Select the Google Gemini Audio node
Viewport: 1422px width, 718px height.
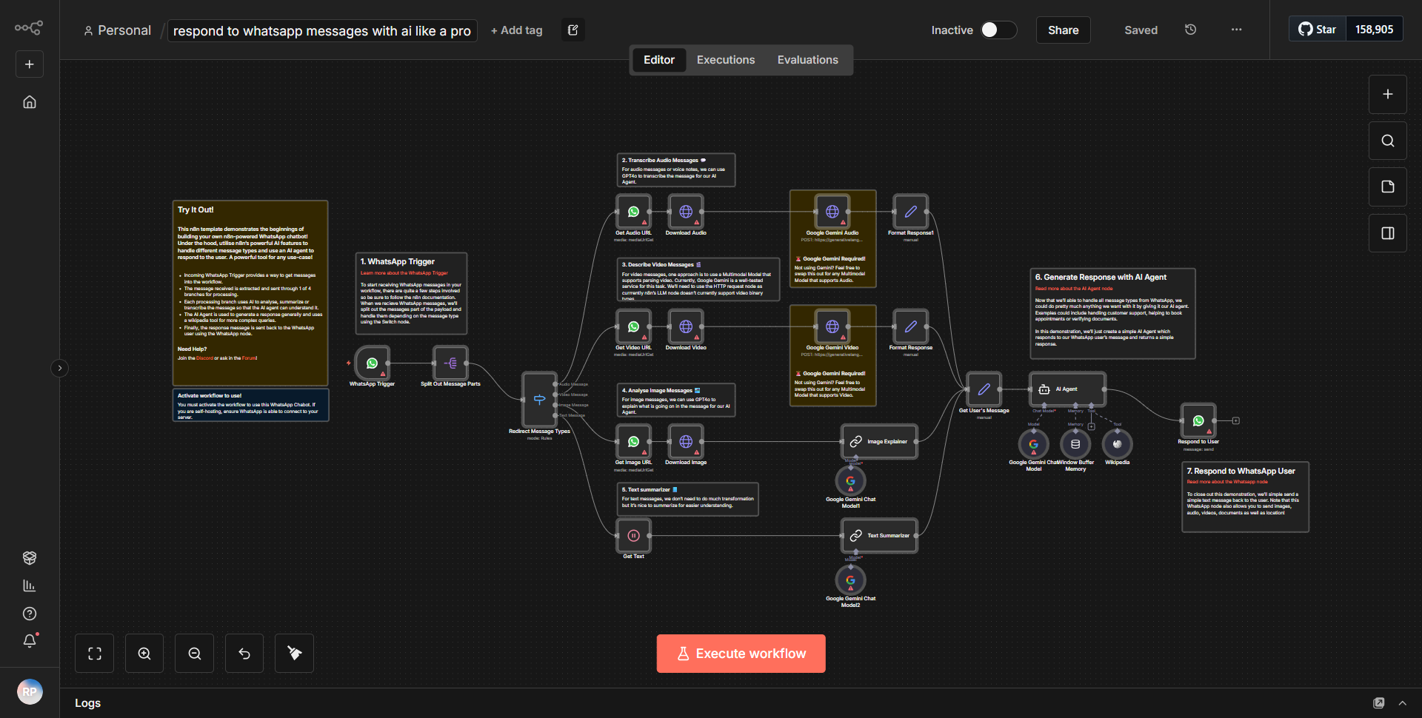(832, 212)
